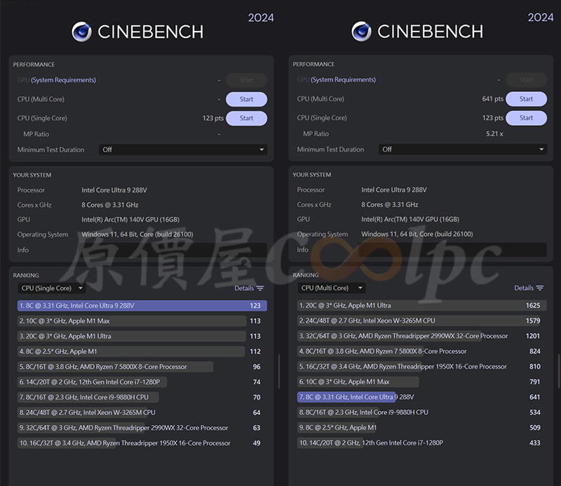Viewport: 561px width, 486px height.
Task: Select multi-core row Apple M1 Max, score 791
Action: (422, 381)
